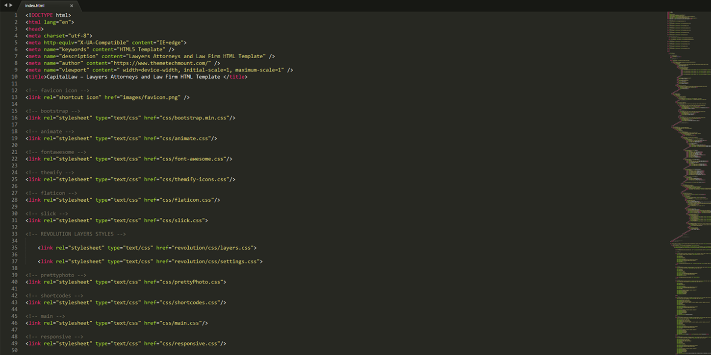Screen dimensions: 711x355
Task: Click the "images/favicon.png" href value
Action: [152, 97]
